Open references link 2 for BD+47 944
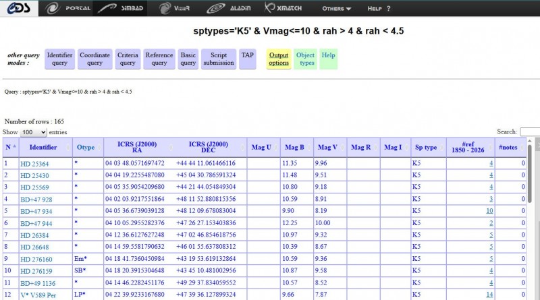This screenshot has height=300, width=540. coord(491,223)
